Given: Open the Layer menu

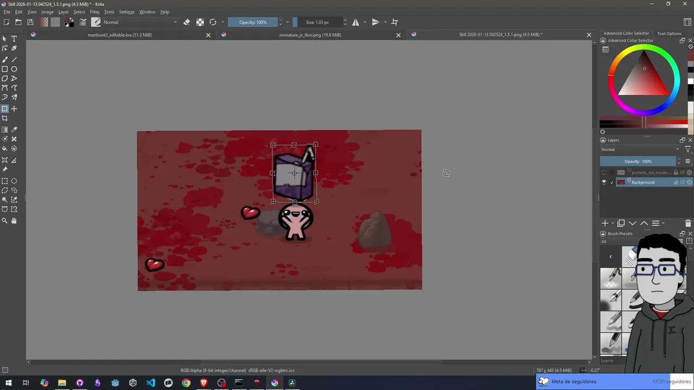Looking at the screenshot, I should 63,12.
